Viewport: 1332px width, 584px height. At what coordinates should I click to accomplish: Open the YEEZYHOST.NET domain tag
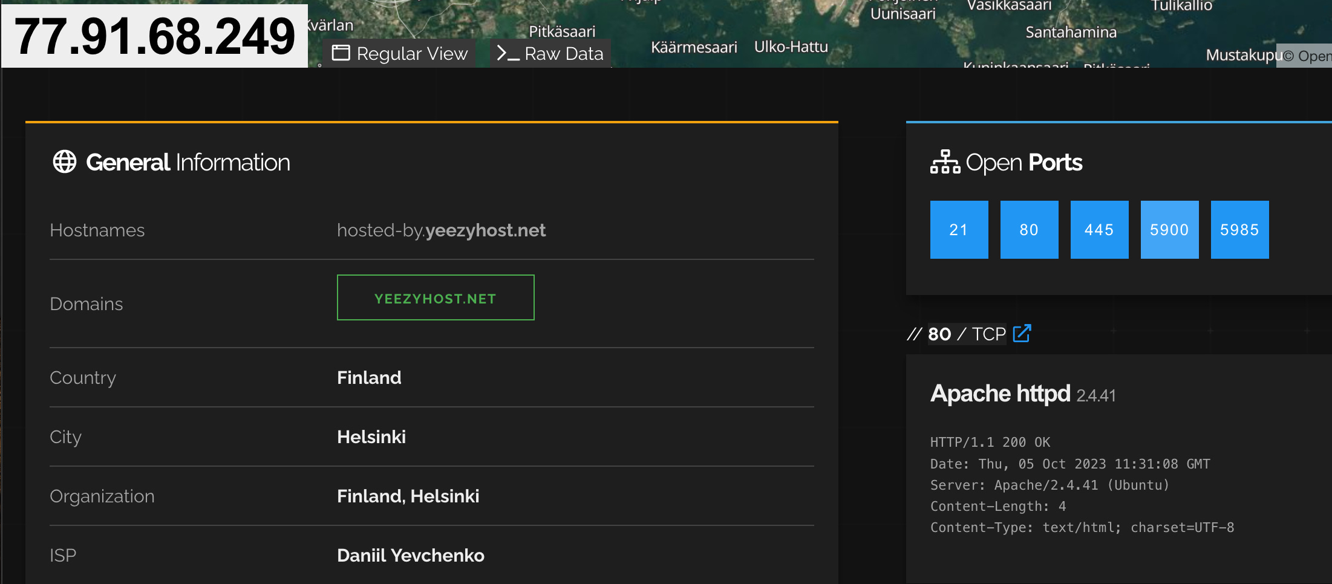point(436,297)
